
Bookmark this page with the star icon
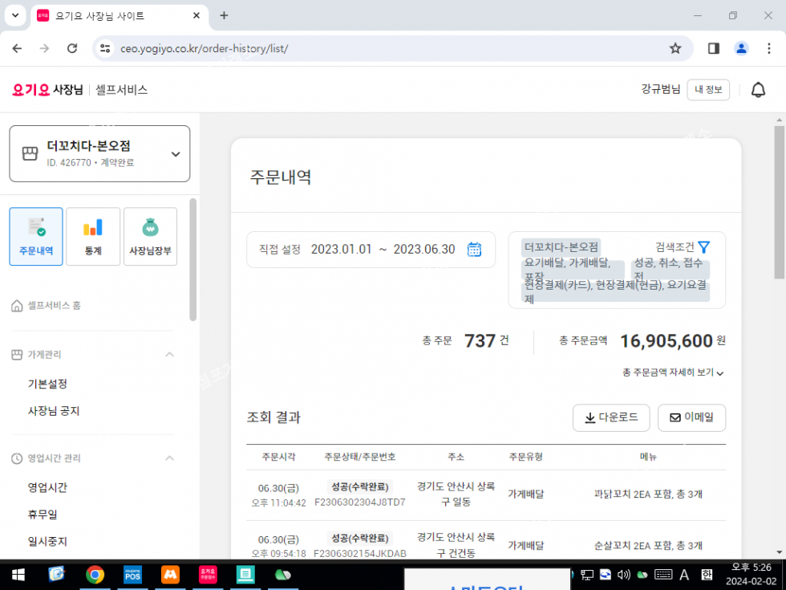point(675,48)
